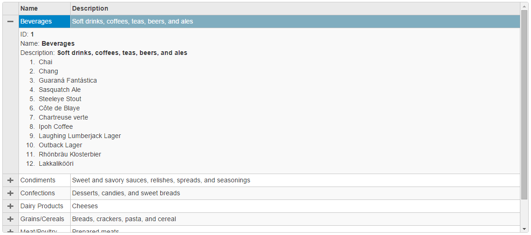This screenshot has height=235, width=531.
Task: Click the Lakkalikööri list item
Action: (x=56, y=163)
